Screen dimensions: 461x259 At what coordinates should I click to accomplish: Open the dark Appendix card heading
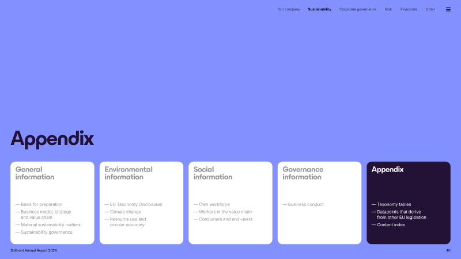point(387,170)
